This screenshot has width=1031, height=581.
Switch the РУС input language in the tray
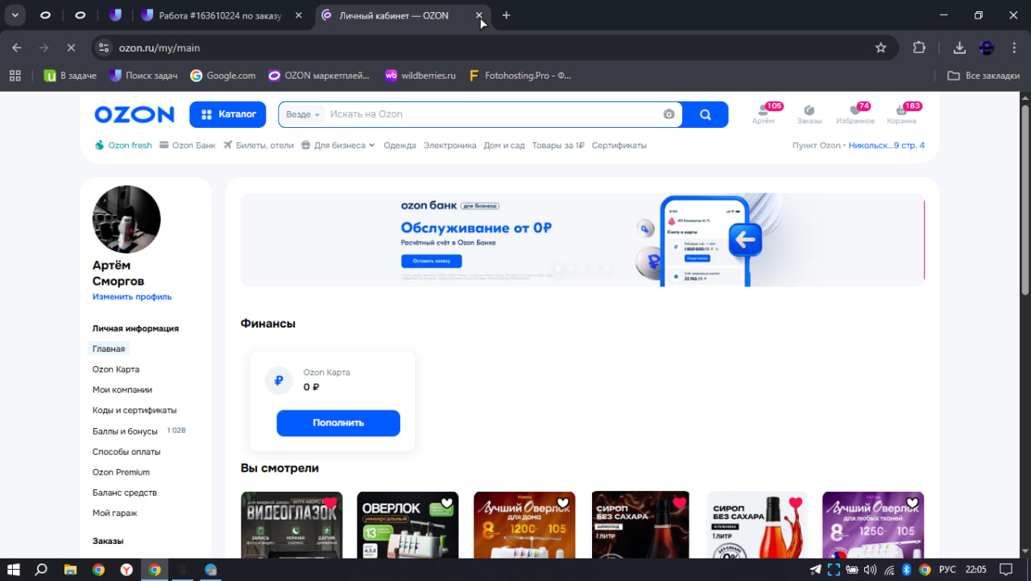tap(948, 570)
